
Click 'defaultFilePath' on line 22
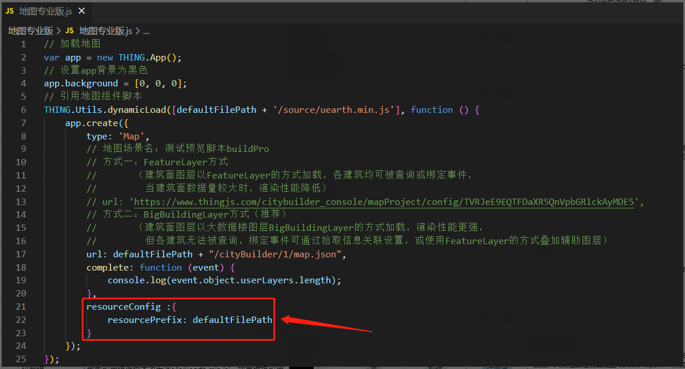(x=233, y=319)
